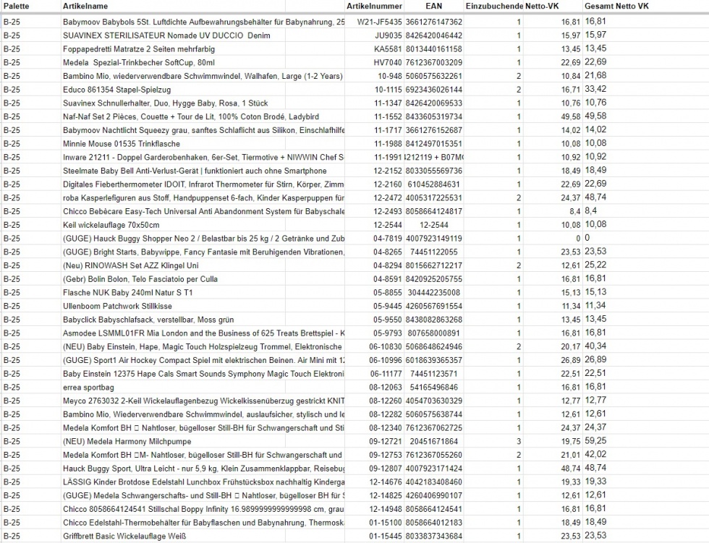Select roba Kasperlefiguren aus Stoff cell

coord(203,198)
